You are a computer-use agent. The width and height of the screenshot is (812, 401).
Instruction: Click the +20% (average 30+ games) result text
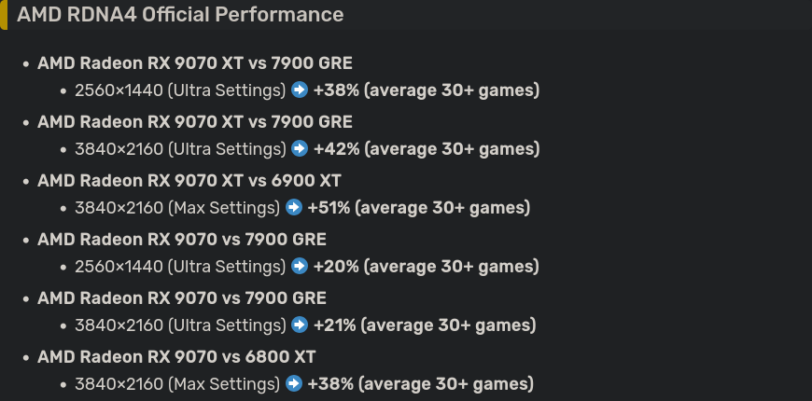pyautogui.click(x=427, y=267)
